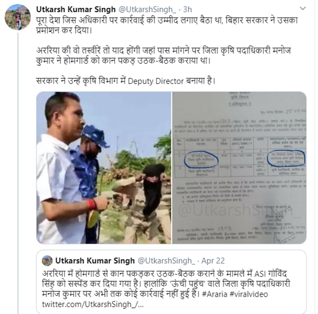Open the quoted tweet about ASI Govind Singh
Image resolution: width=318 pixels, height=314 pixels.
pos(171,282)
